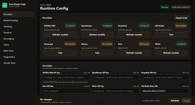Refresh models for NVIDIA NIM

(x=60, y=35)
